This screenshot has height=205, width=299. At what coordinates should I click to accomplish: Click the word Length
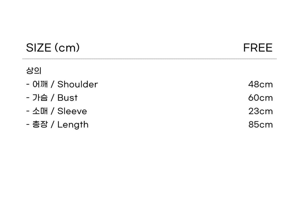pos(73,125)
